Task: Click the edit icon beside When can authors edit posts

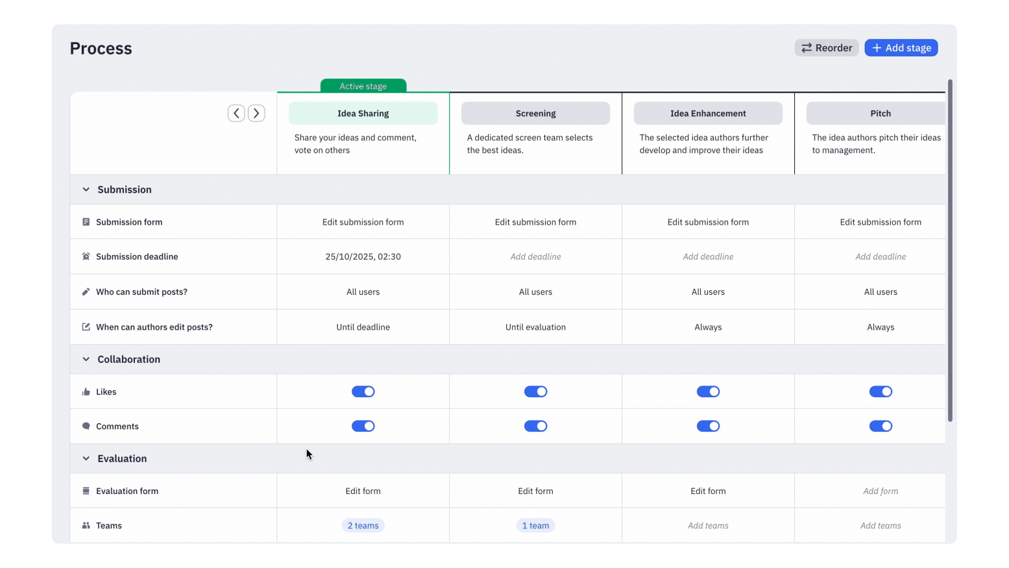Action: click(x=86, y=327)
